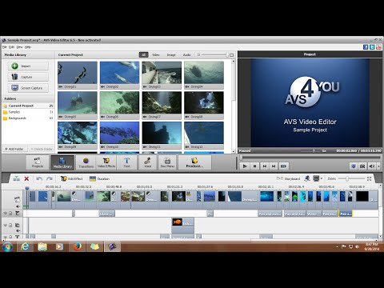Open the Disc Menu section
Image resolution: width=384 pixels, height=288 pixels.
[167, 162]
